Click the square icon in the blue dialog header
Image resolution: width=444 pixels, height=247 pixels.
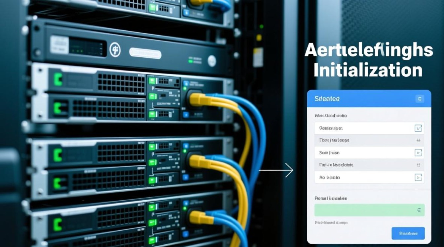click(420, 99)
